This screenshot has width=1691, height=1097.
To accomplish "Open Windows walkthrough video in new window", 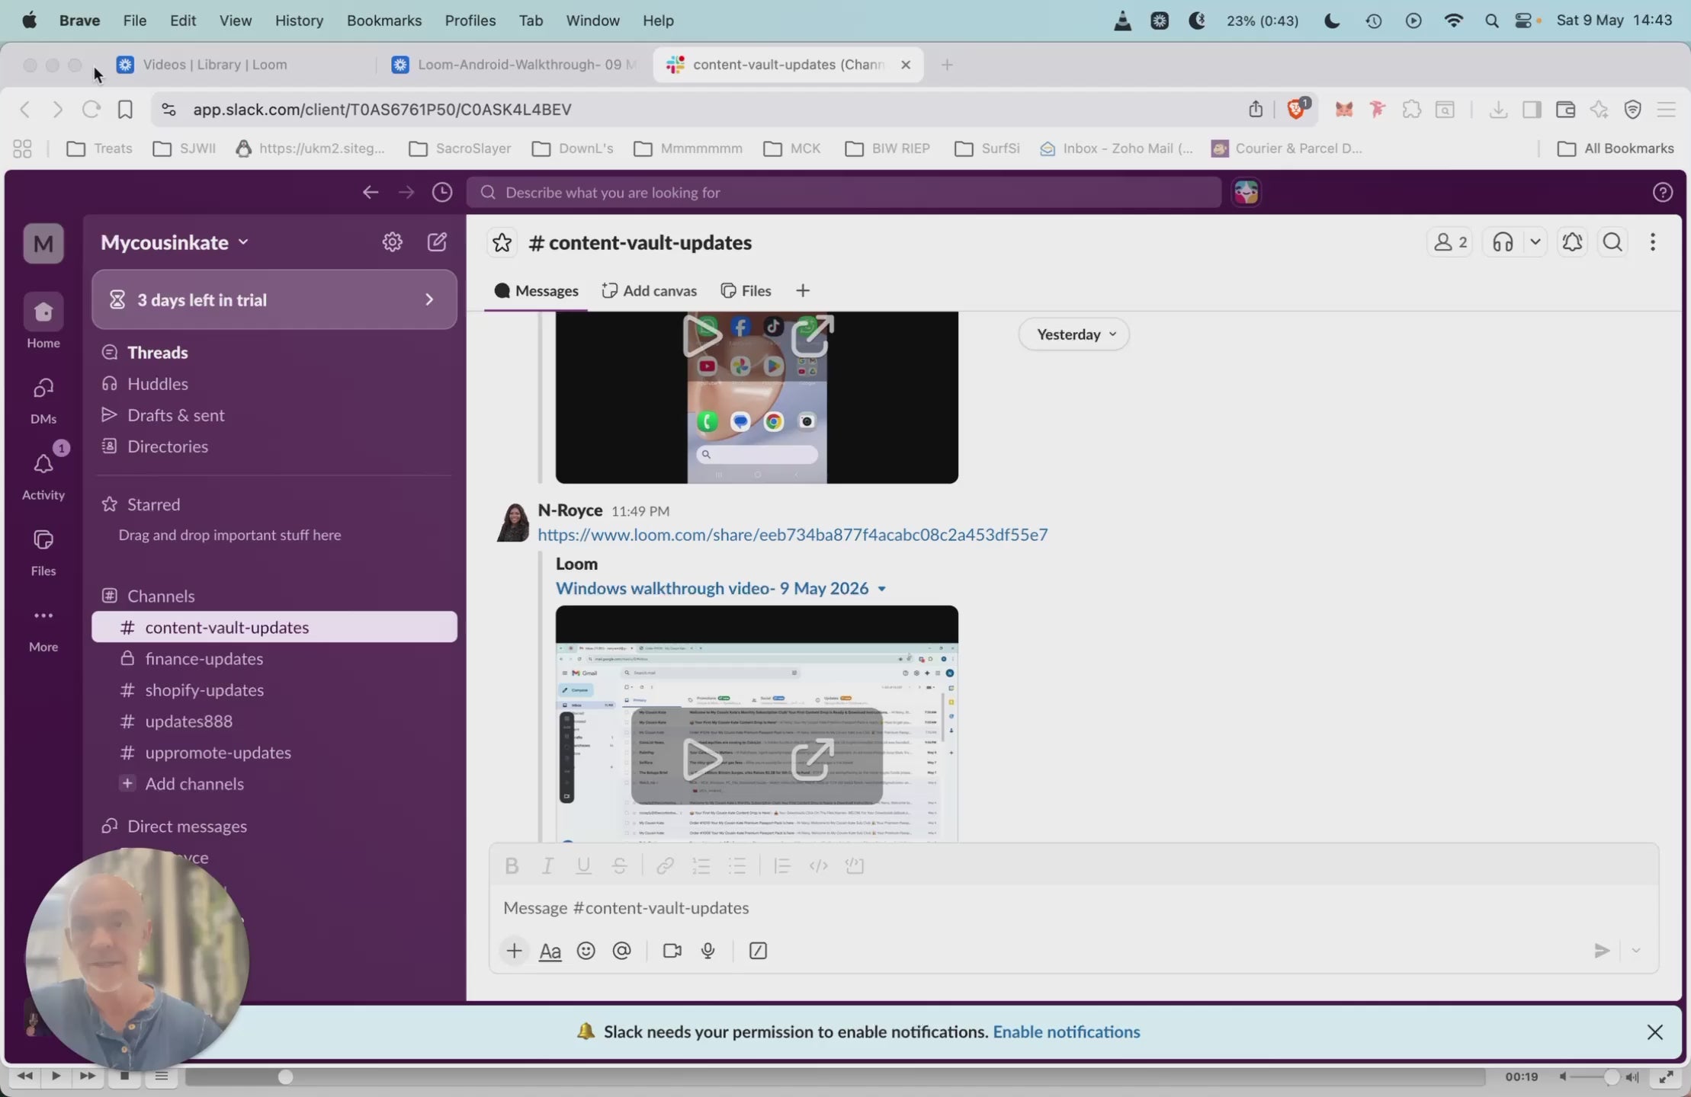I will coord(813,760).
